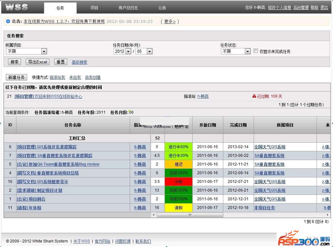This screenshot has height=247, width=333.
Task: Click the 新建任务 button
Action: click(16, 77)
